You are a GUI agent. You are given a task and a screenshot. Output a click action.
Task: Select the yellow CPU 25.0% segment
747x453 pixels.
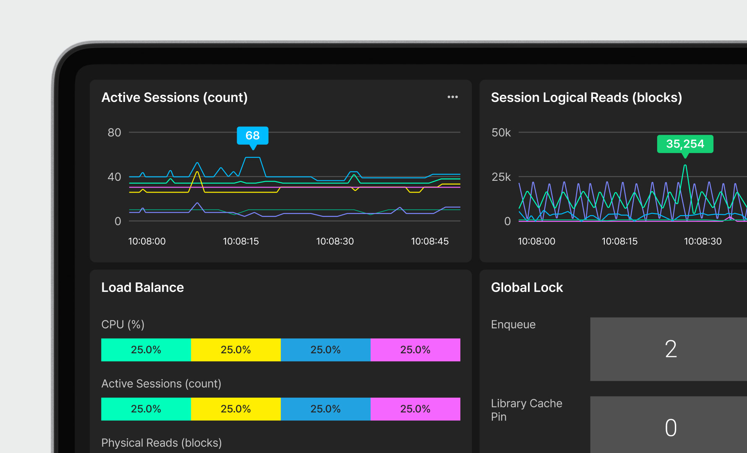tap(236, 350)
